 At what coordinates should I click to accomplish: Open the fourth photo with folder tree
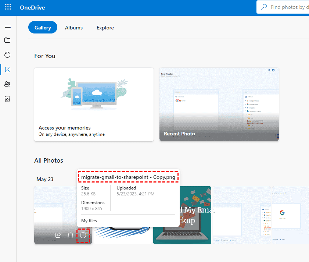point(242,215)
